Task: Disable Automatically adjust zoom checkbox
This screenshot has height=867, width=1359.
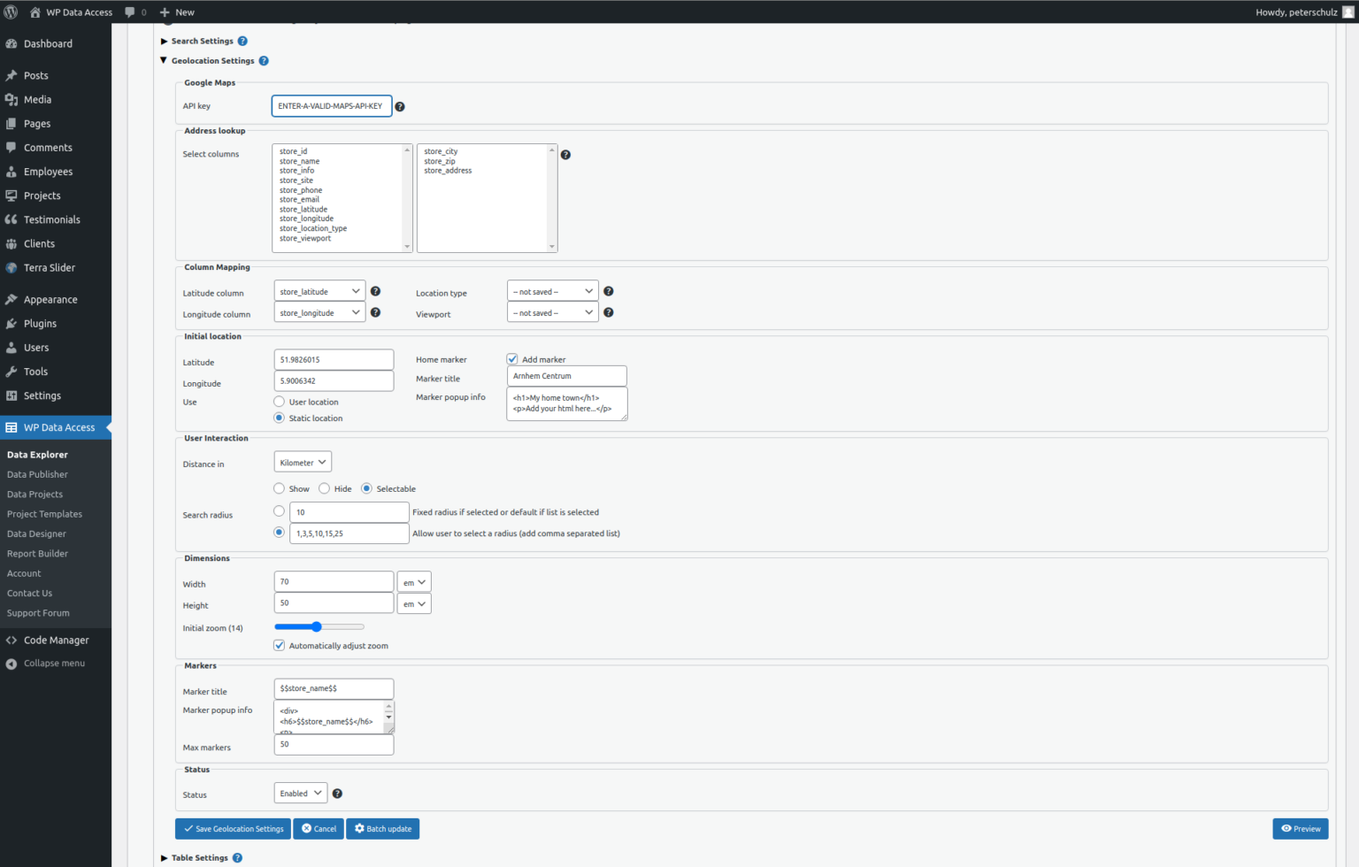Action: 280,646
